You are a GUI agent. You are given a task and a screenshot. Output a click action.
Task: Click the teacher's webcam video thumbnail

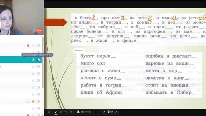click(22, 17)
